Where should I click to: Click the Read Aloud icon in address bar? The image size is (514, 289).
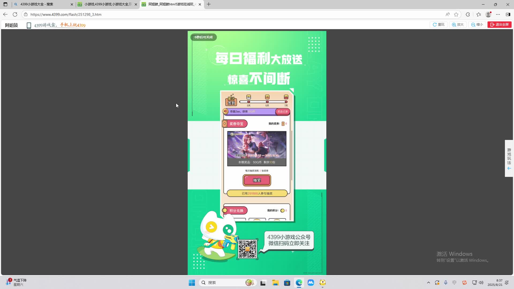pos(448,14)
